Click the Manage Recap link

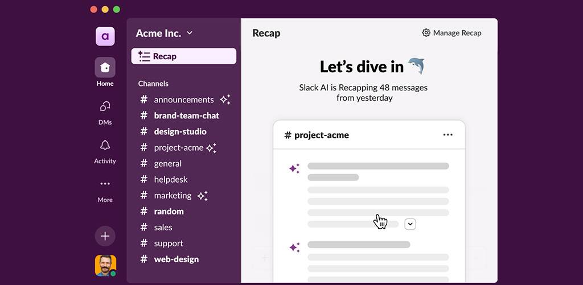[457, 33]
